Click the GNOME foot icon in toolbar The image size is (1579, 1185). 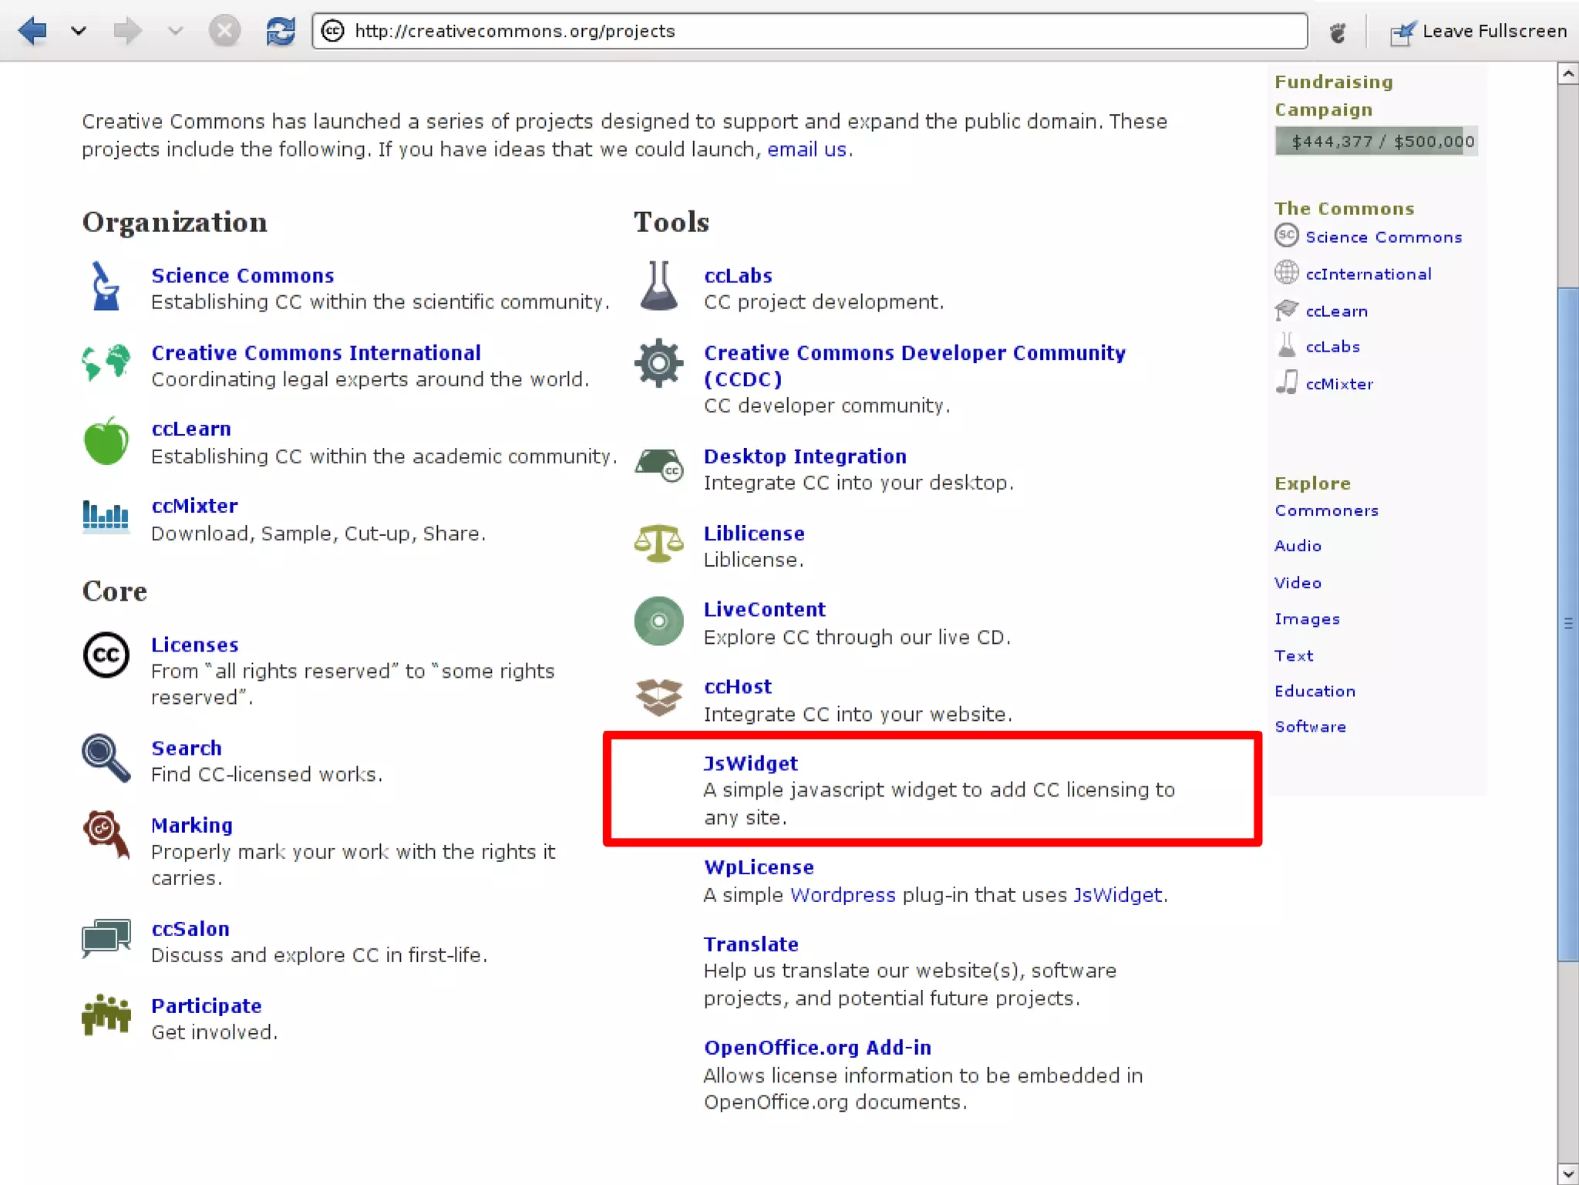click(x=1338, y=32)
